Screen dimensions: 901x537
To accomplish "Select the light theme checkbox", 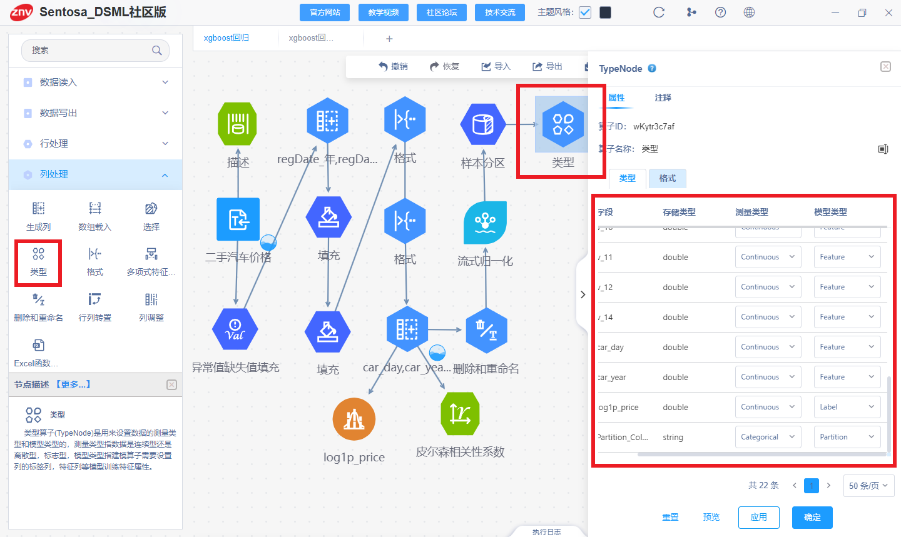I will (585, 13).
